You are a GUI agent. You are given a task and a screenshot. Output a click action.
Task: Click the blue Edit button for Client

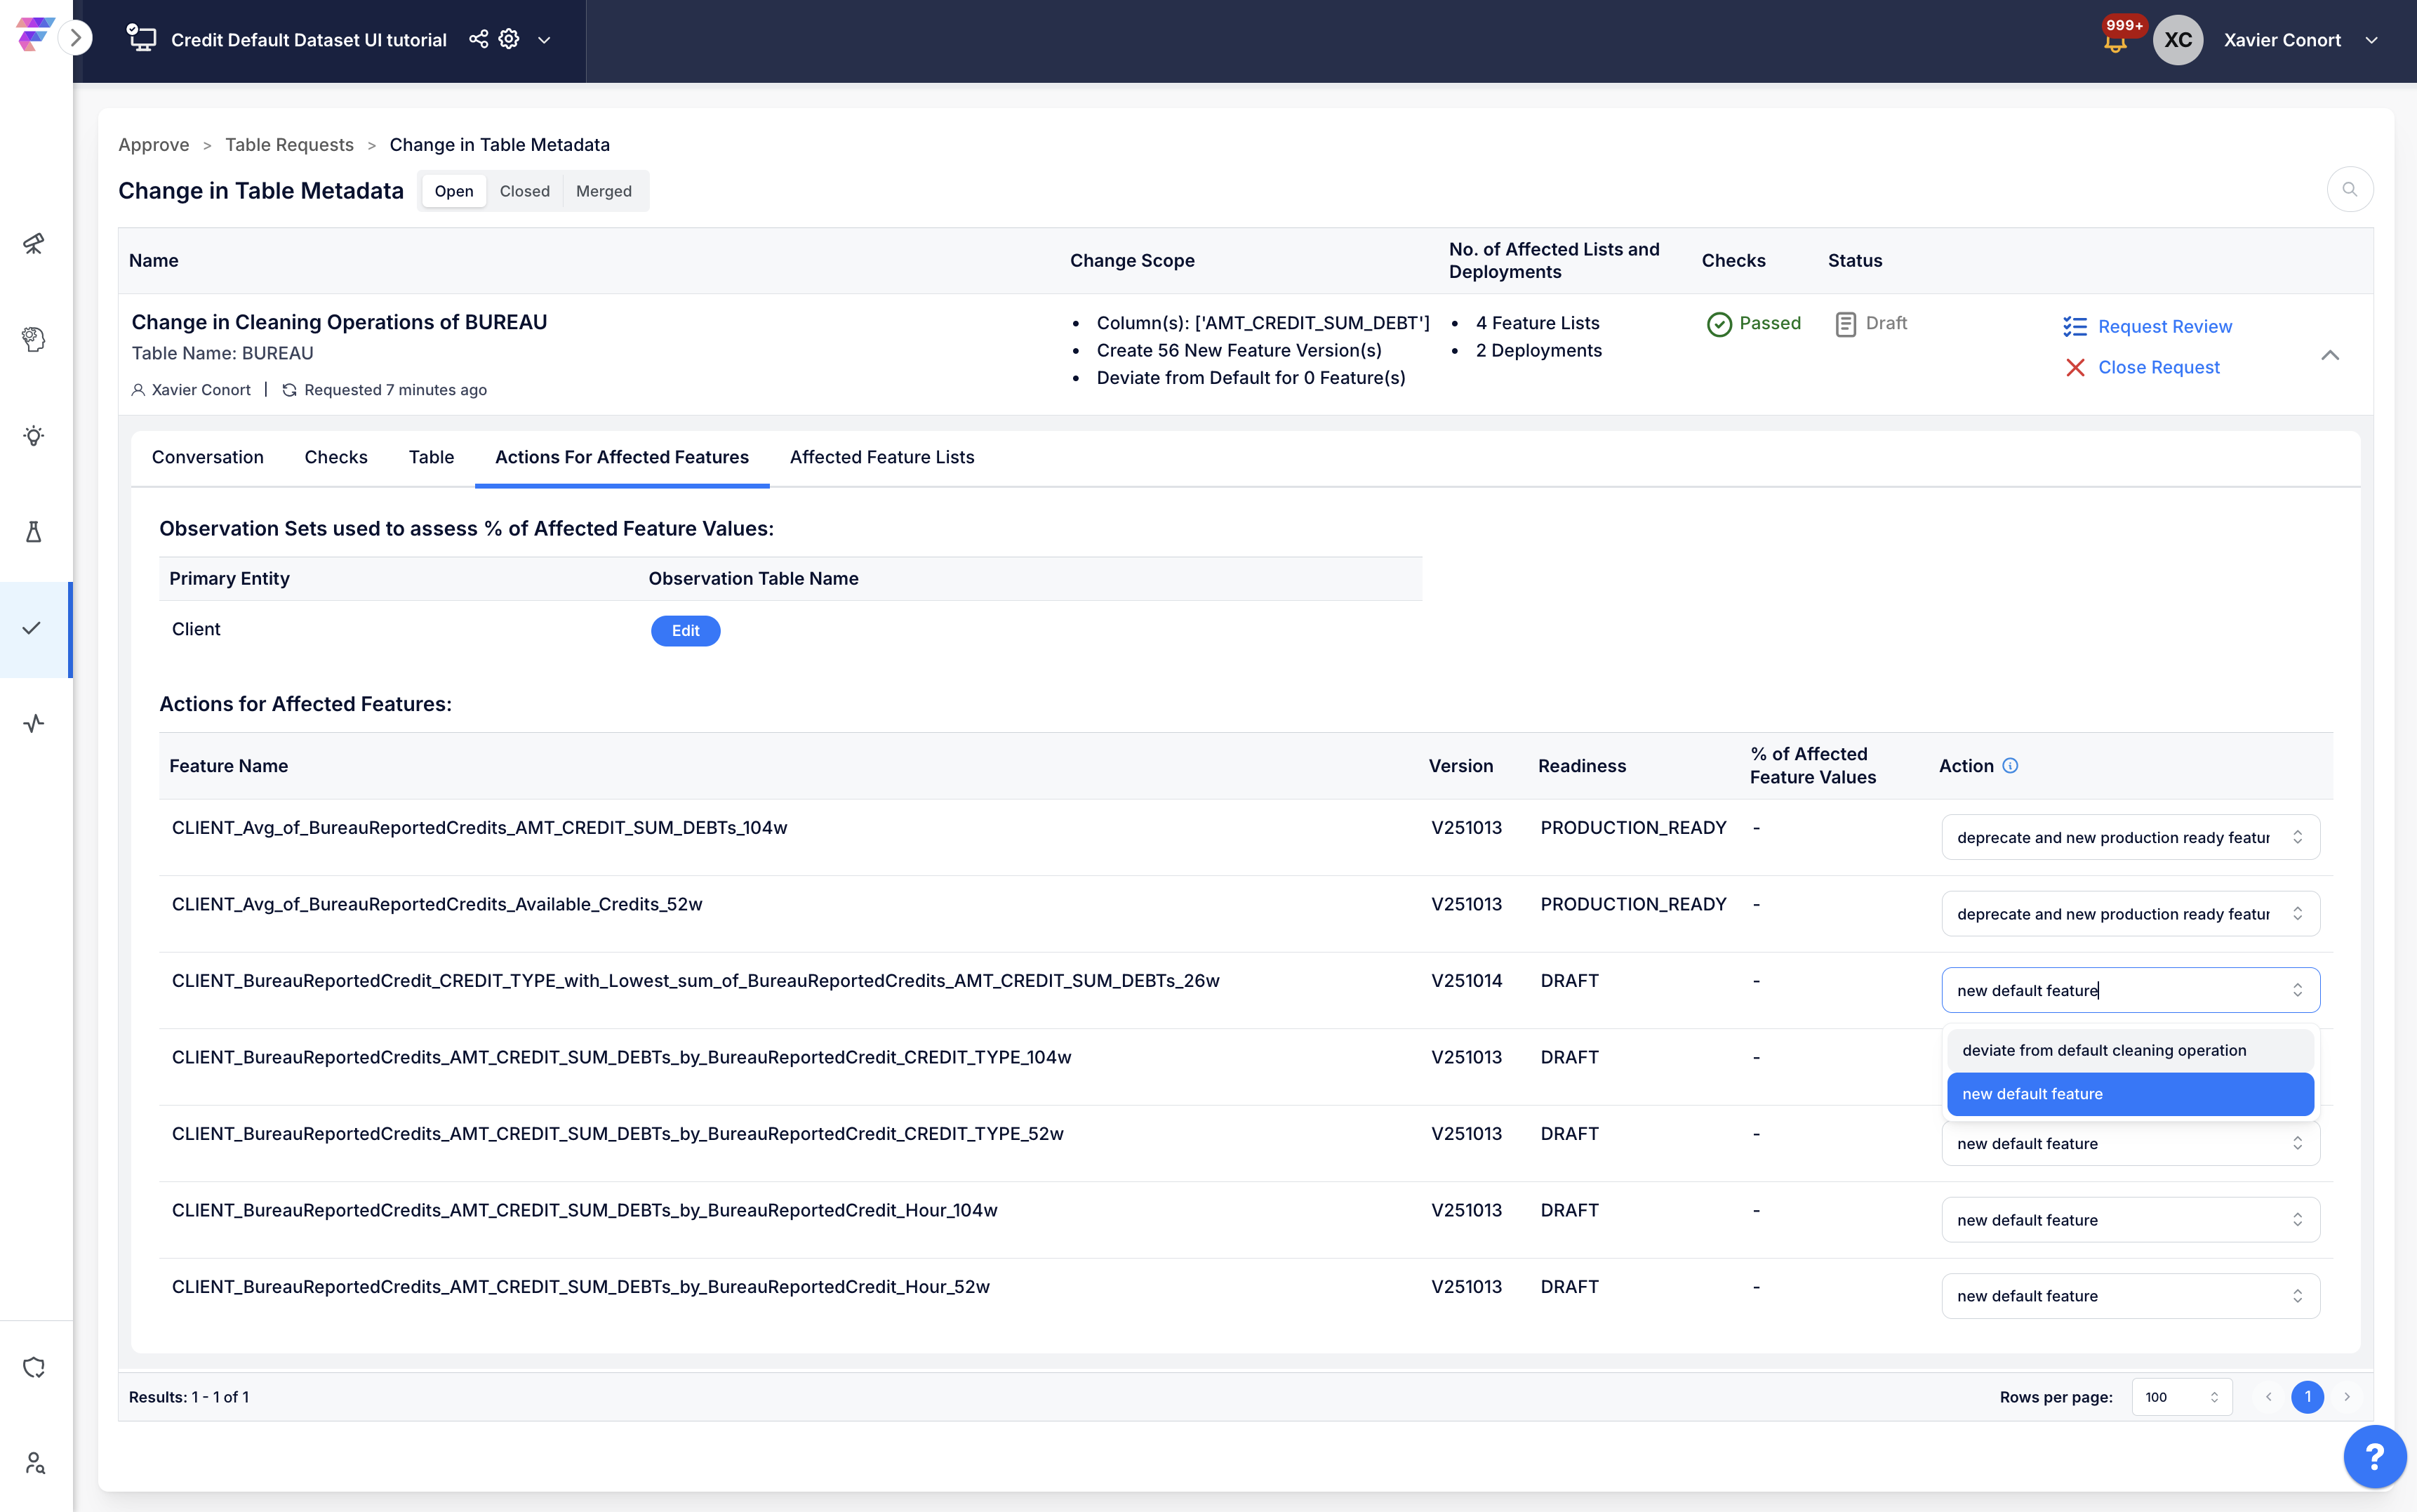coord(685,630)
